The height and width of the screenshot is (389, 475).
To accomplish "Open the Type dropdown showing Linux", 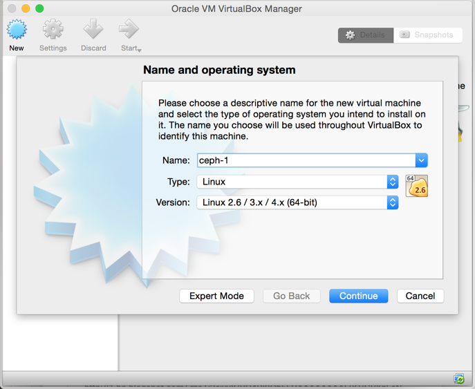I will pos(297,182).
